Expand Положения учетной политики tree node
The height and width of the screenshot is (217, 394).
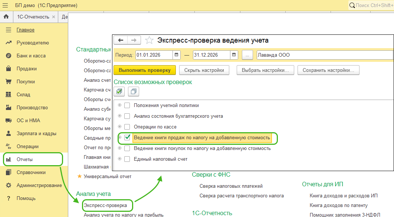pyautogui.click(x=119, y=105)
